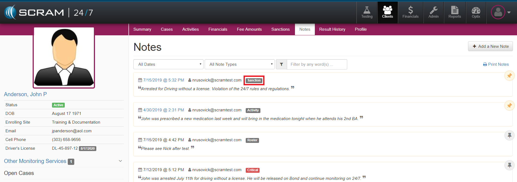The image size is (517, 182).
Task: Click the Filter by any word(s) field
Action: 317,64
